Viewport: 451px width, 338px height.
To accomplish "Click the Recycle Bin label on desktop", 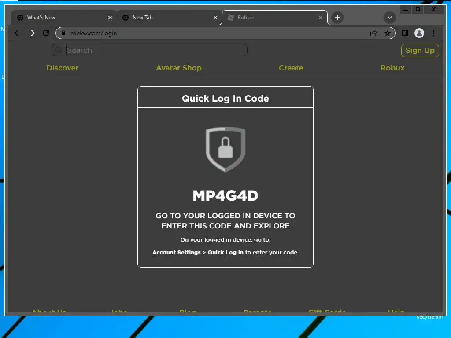I will [x=429, y=317].
